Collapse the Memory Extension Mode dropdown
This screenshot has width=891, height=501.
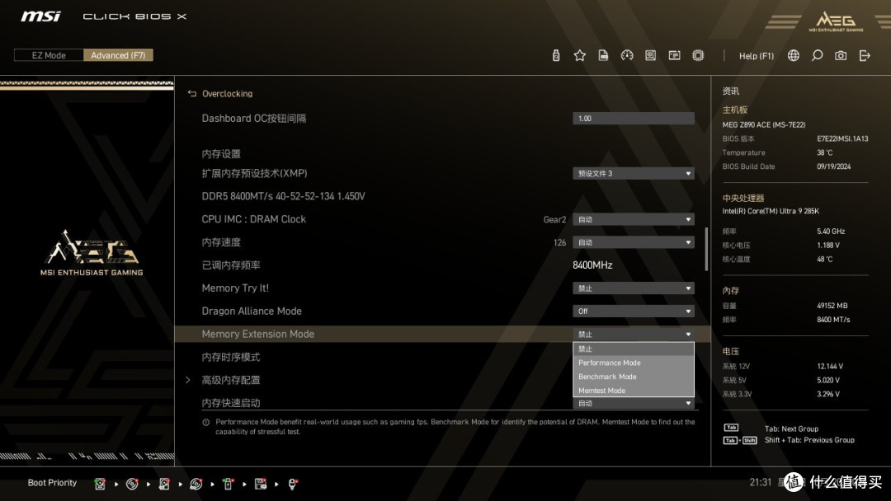(633, 335)
